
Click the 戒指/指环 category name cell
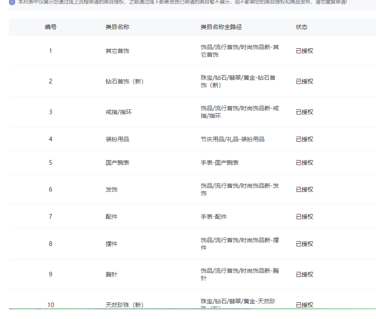[118, 112]
